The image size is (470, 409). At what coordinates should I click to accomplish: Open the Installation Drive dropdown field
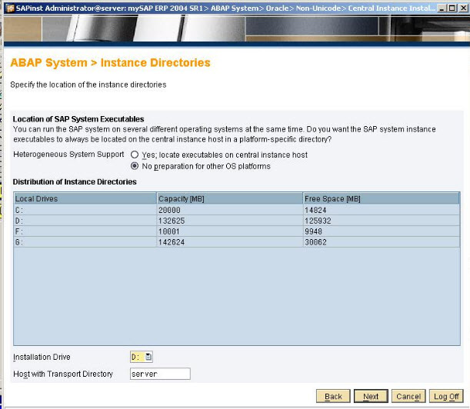click(142, 357)
